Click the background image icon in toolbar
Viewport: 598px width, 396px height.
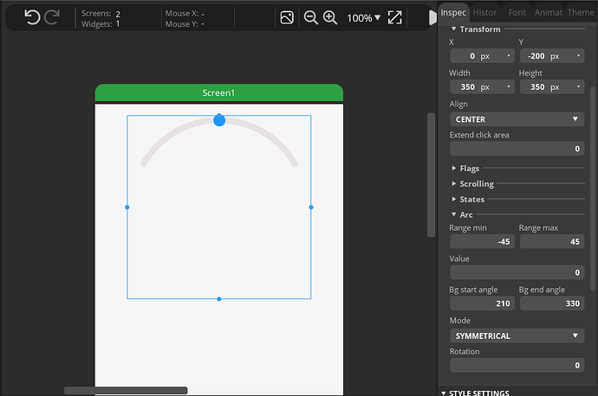click(x=287, y=17)
